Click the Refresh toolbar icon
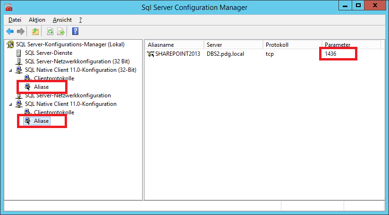This screenshot has width=389, height=215. coord(50,32)
